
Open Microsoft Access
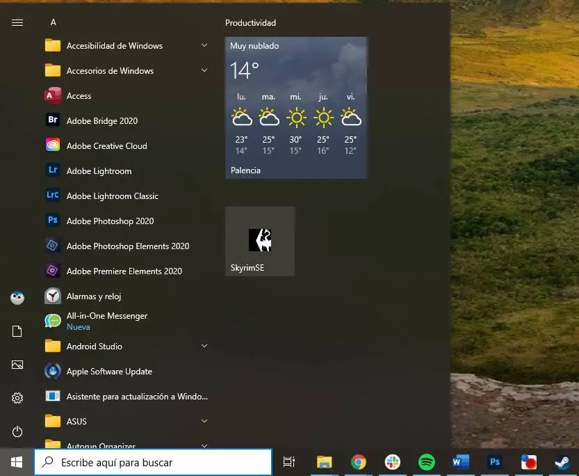pyautogui.click(x=79, y=96)
